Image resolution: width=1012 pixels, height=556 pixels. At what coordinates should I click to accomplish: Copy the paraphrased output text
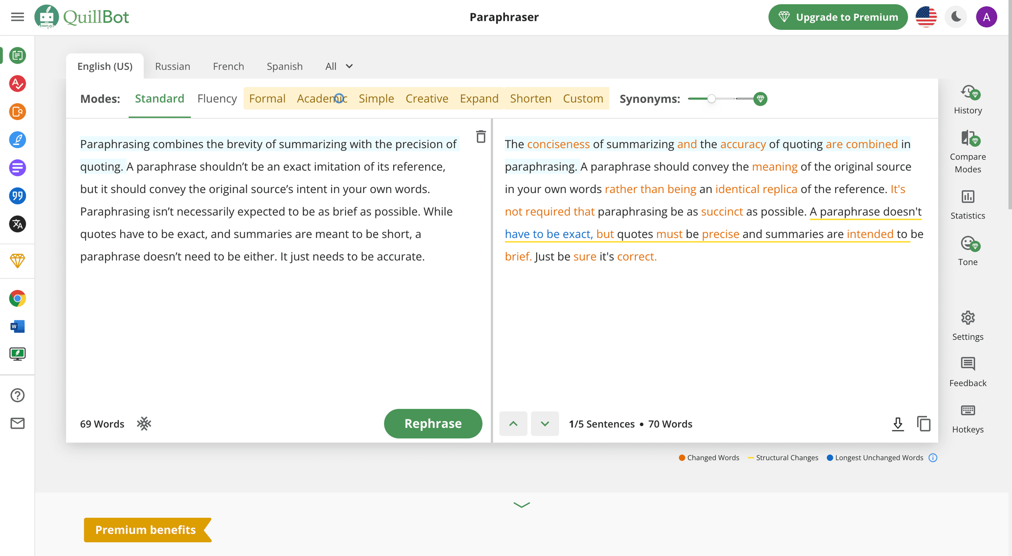[923, 423]
